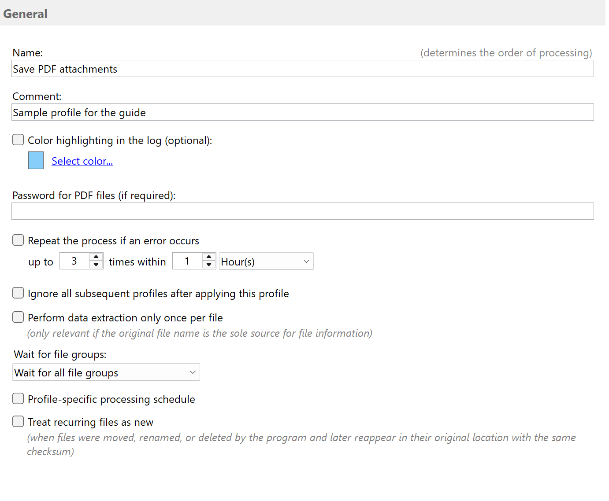
Task: Check "Perform data extraction only once per file"
Action: tap(18, 317)
